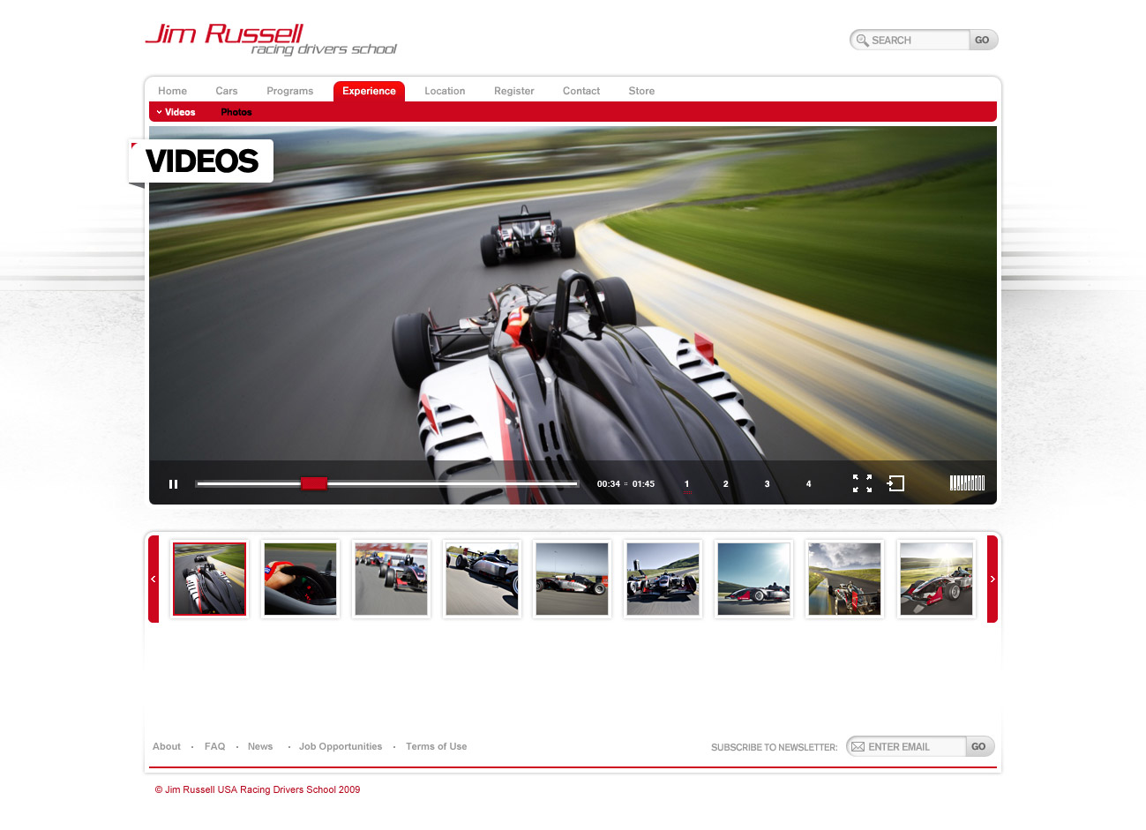Click the SEARCH input field
The width and height of the screenshot is (1146, 830).
click(x=910, y=41)
